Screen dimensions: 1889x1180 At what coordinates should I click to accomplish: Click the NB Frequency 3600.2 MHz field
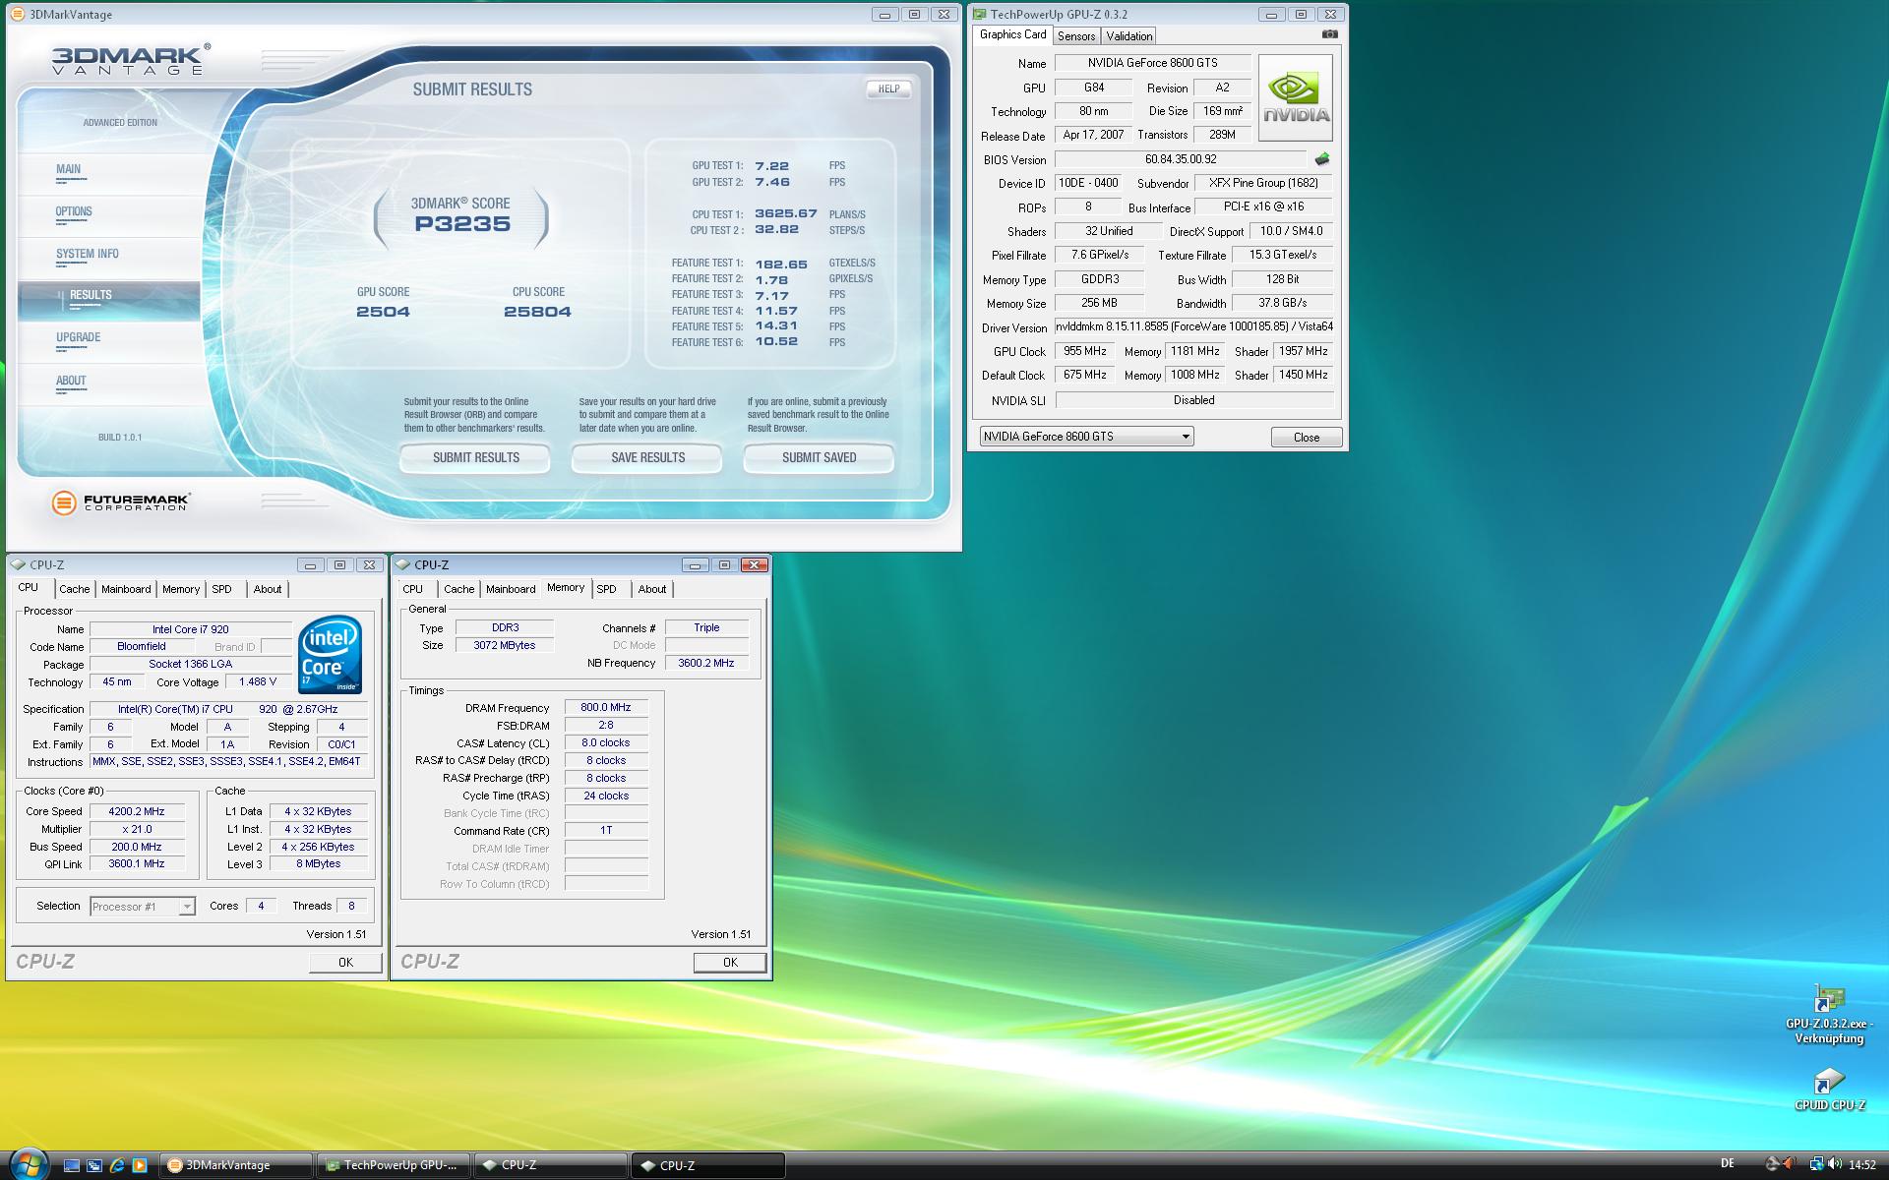(705, 663)
